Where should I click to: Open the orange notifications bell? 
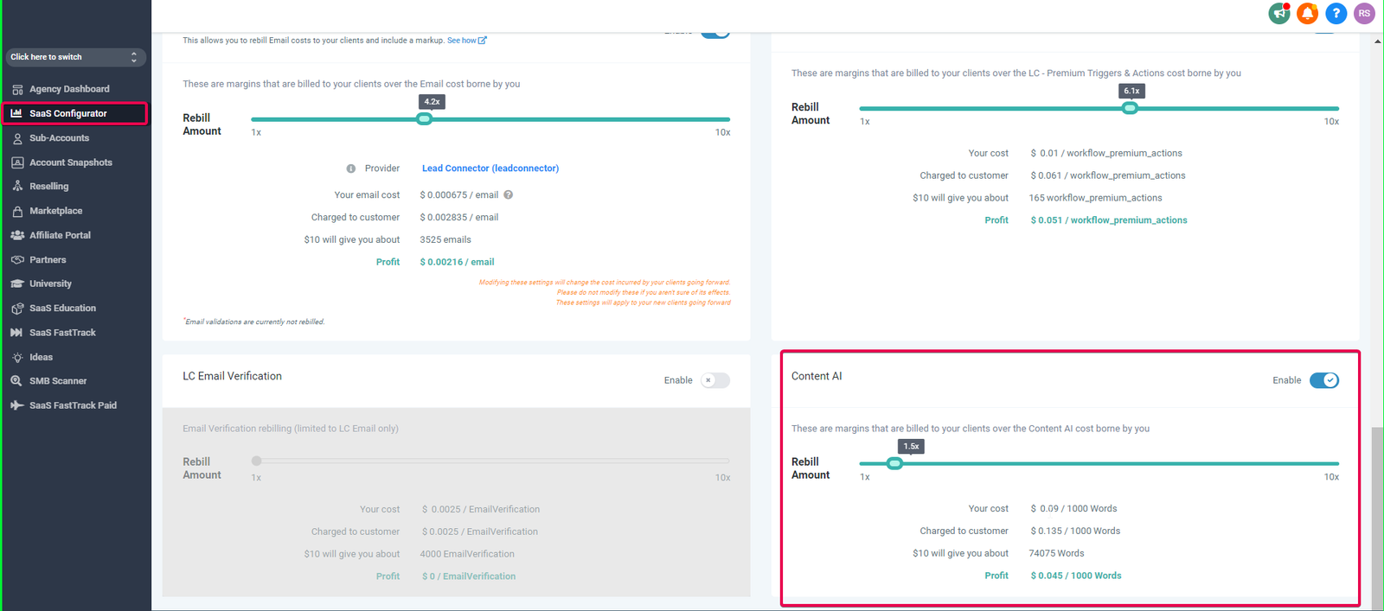tap(1308, 13)
